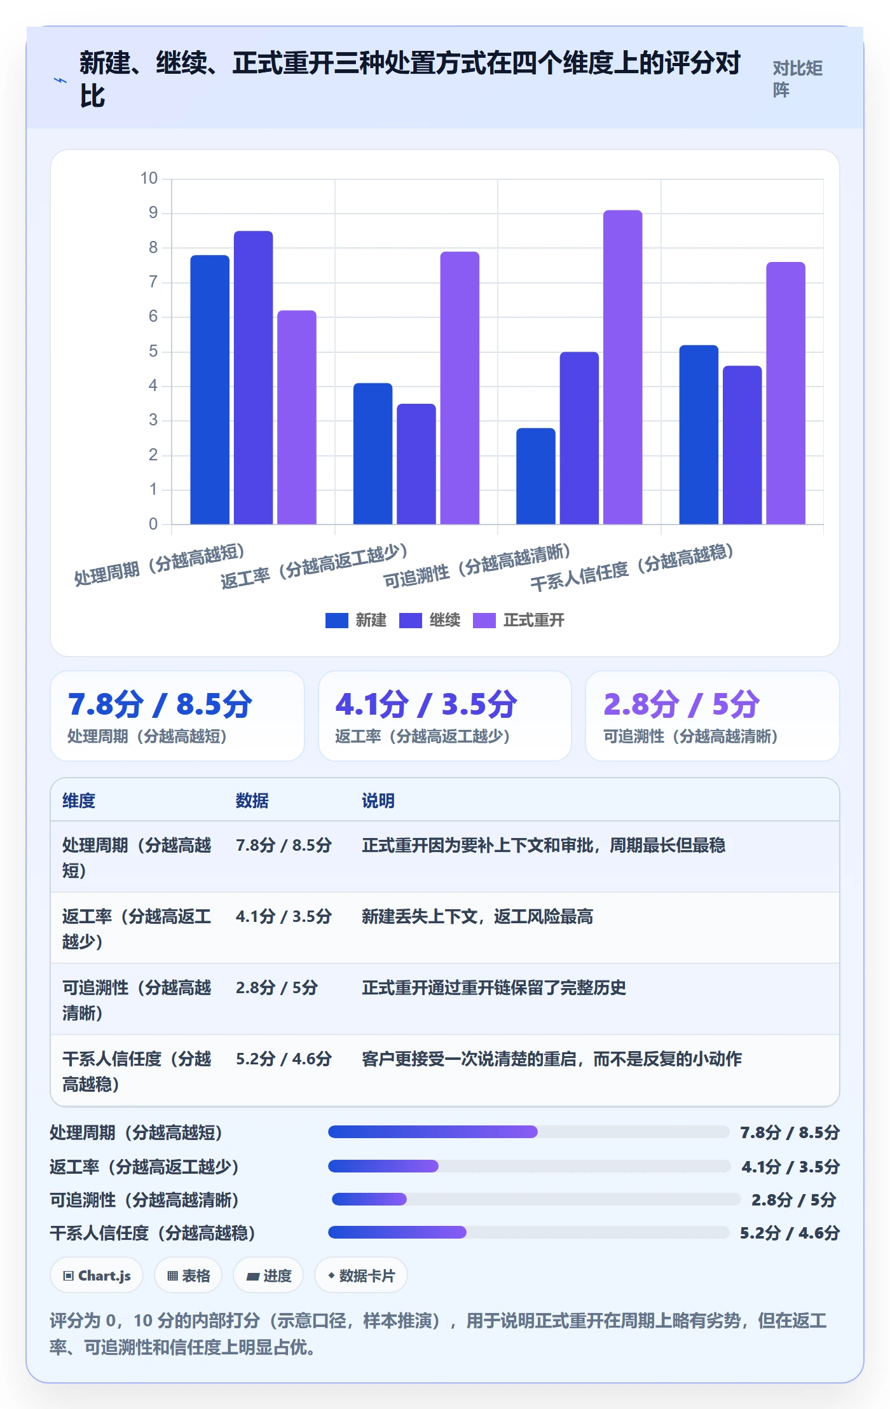Viewport: 890px width, 1409px height.
Task: Click the 返工率 progress bar
Action: click(529, 1165)
